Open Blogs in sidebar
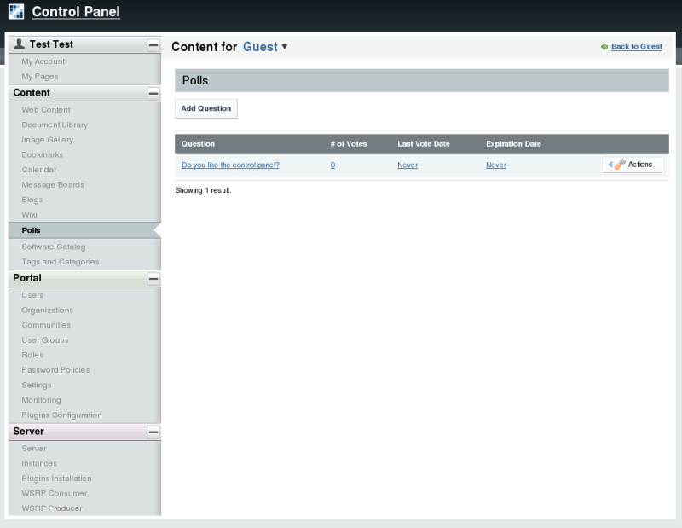 32,200
